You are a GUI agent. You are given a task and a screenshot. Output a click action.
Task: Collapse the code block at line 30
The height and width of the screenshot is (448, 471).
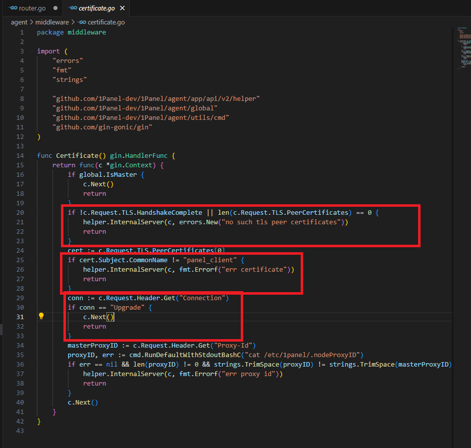point(31,307)
